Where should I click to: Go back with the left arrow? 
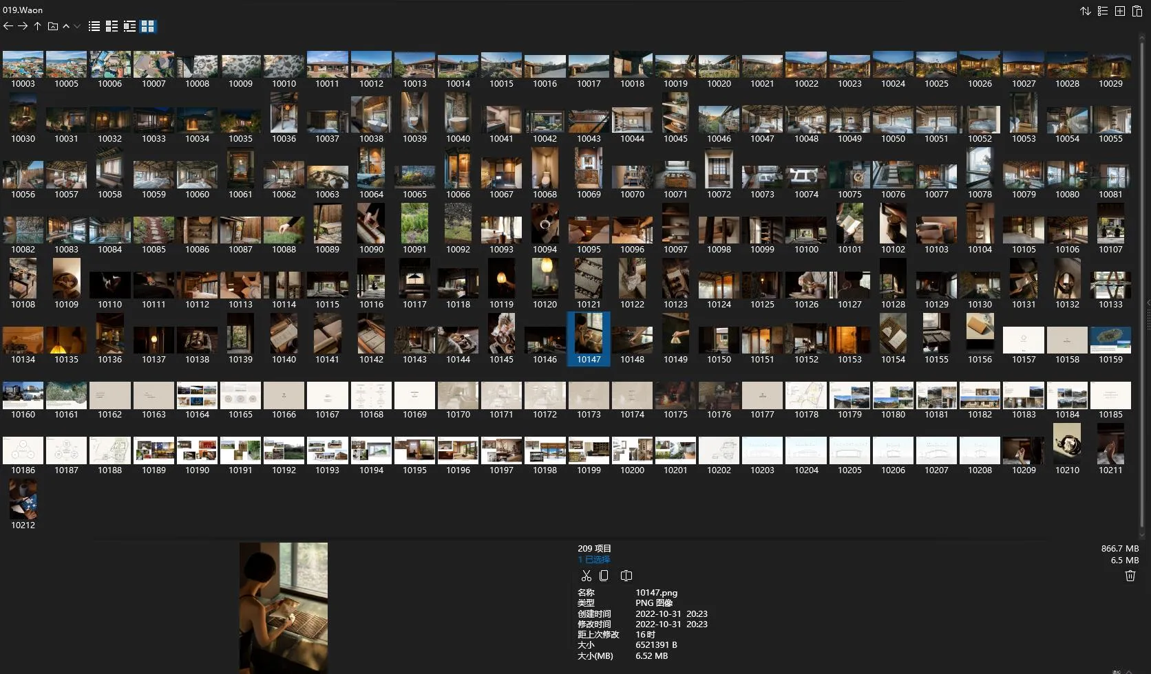8,26
